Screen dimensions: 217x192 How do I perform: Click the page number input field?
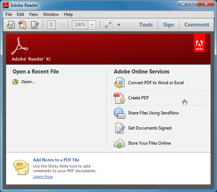(51, 25)
